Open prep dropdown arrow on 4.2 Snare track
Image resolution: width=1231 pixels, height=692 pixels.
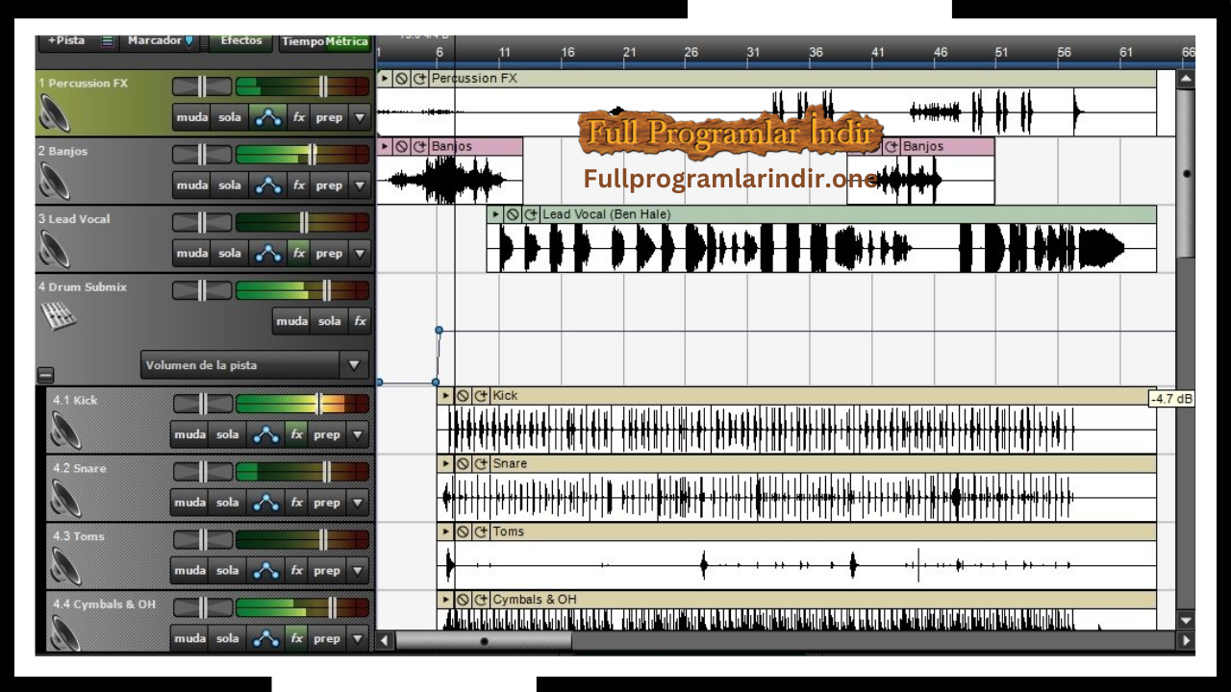coord(357,502)
